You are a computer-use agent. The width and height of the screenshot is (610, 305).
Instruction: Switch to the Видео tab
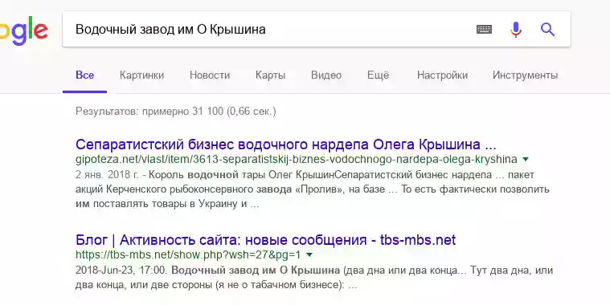[x=326, y=75]
